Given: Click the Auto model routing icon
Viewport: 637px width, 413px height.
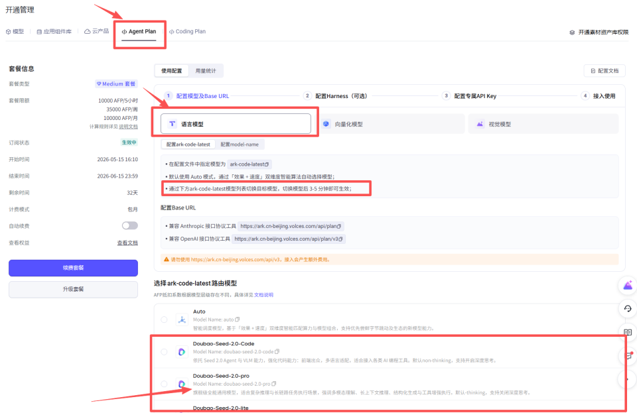Looking at the screenshot, I should point(182,320).
